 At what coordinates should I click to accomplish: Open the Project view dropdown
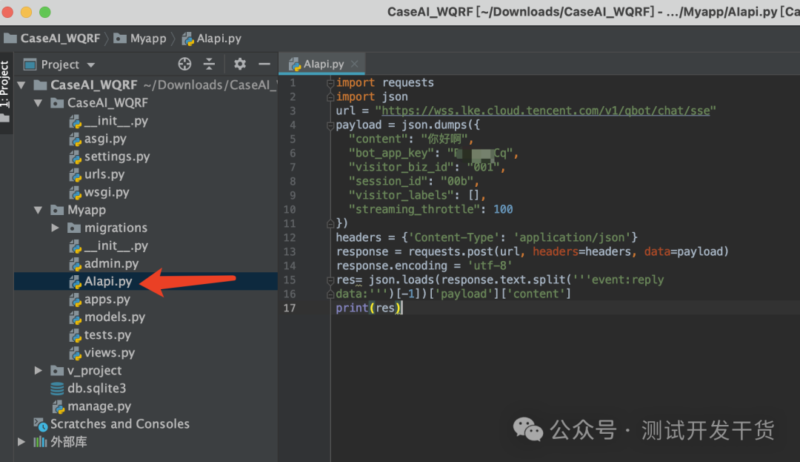91,65
